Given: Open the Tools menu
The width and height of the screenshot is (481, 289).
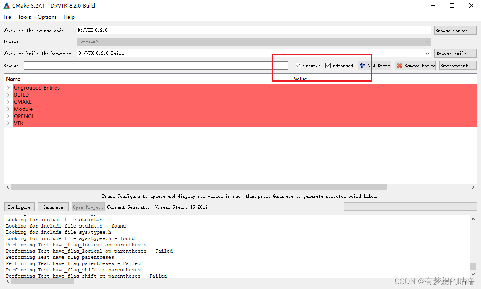Looking at the screenshot, I should [x=24, y=17].
